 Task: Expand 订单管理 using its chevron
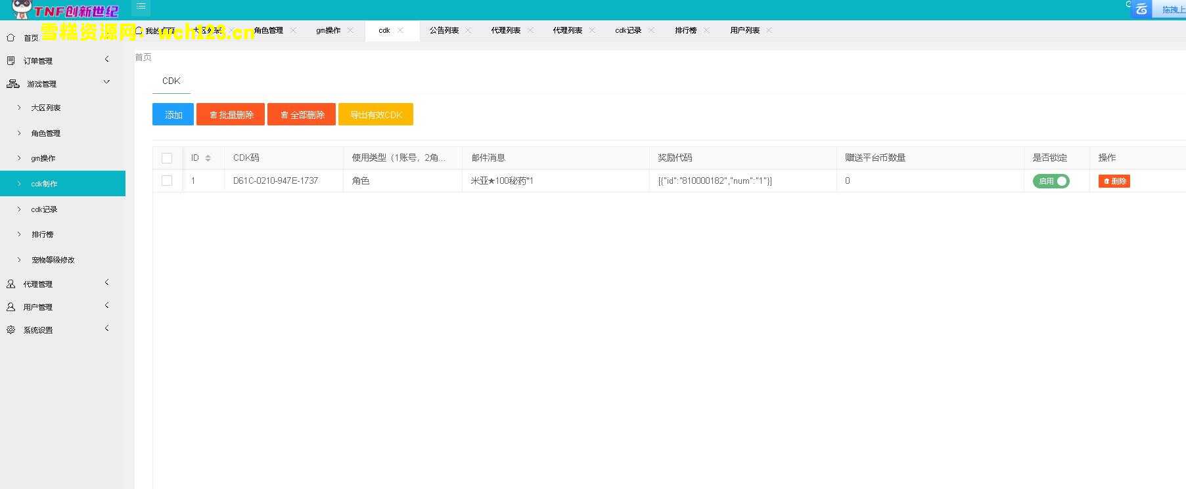tap(107, 60)
